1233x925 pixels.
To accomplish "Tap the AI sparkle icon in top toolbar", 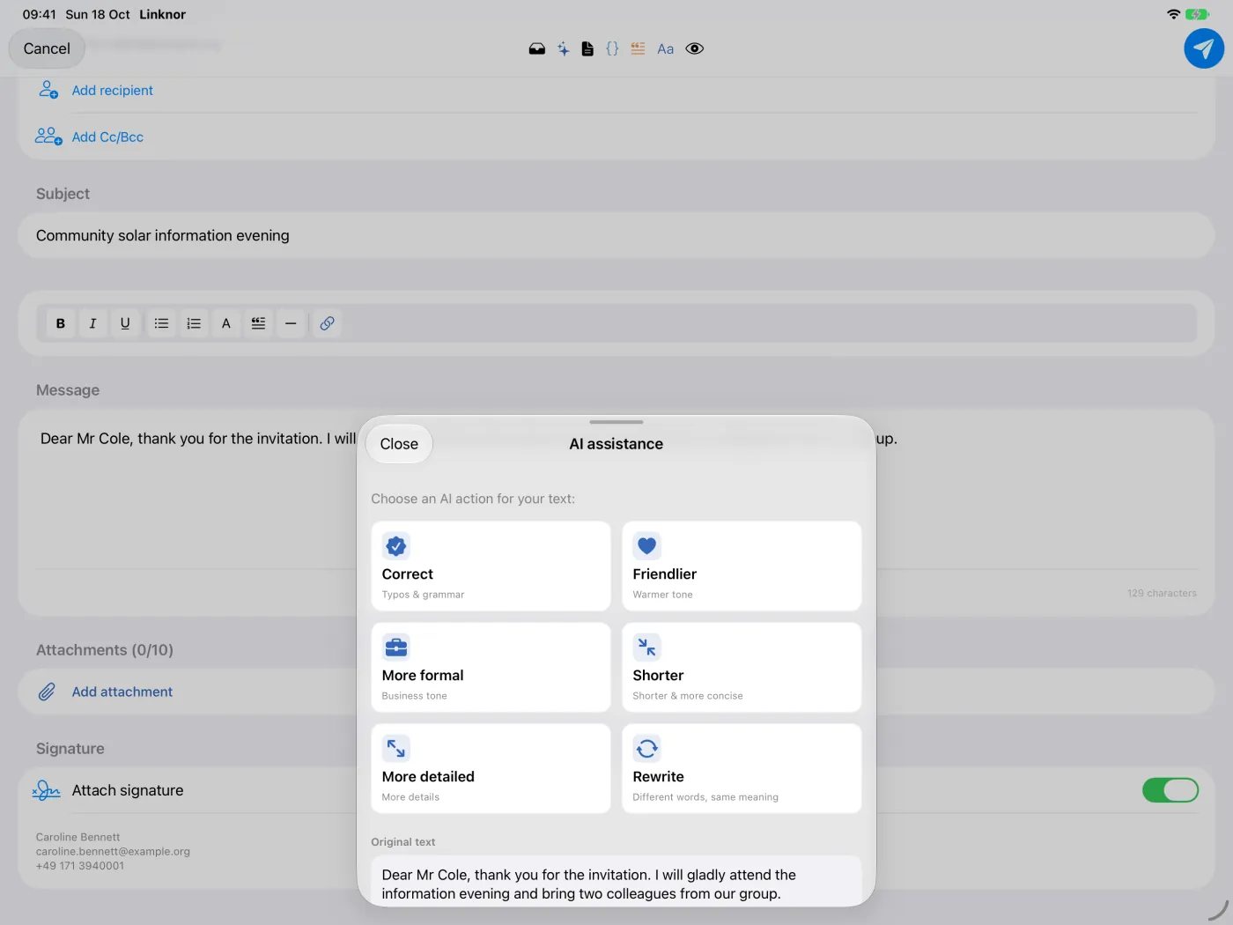I will point(563,49).
